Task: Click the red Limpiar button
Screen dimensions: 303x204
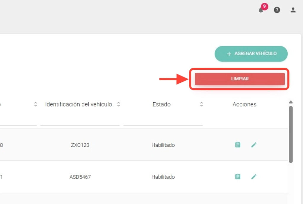Action: click(x=240, y=79)
